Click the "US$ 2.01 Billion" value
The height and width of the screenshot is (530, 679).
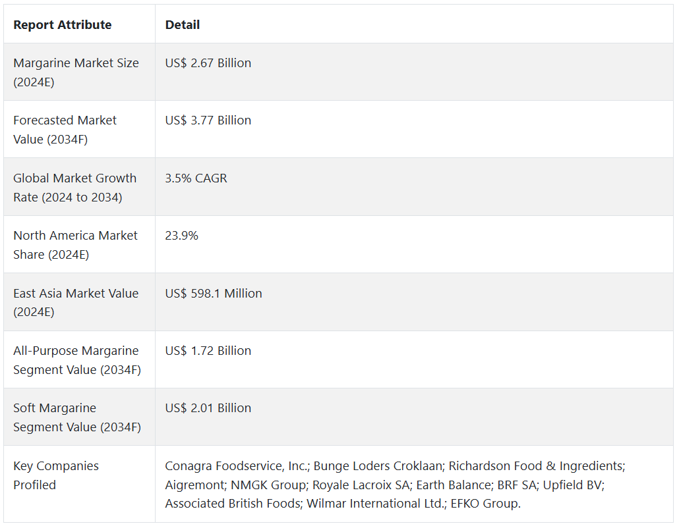coord(208,408)
